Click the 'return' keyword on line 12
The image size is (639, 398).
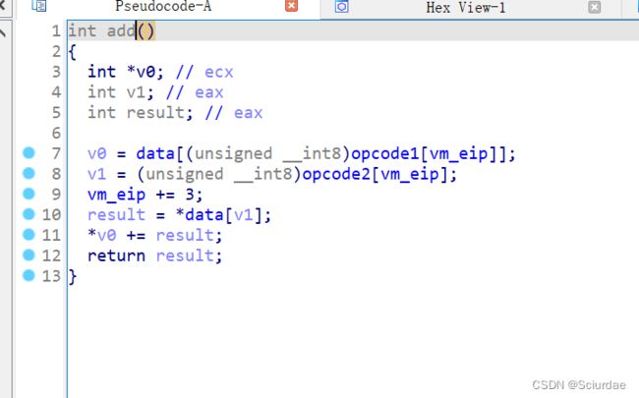(116, 256)
